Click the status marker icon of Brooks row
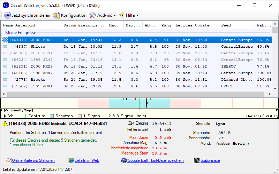Viewport: 279px width, 174px height. pos(5,80)
